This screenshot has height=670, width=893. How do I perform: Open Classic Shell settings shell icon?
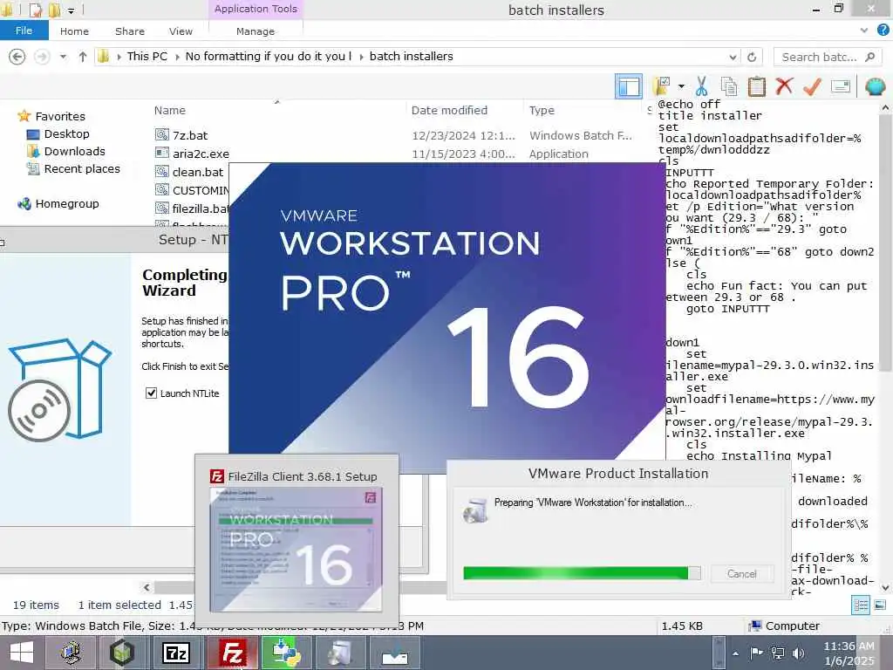click(x=875, y=86)
